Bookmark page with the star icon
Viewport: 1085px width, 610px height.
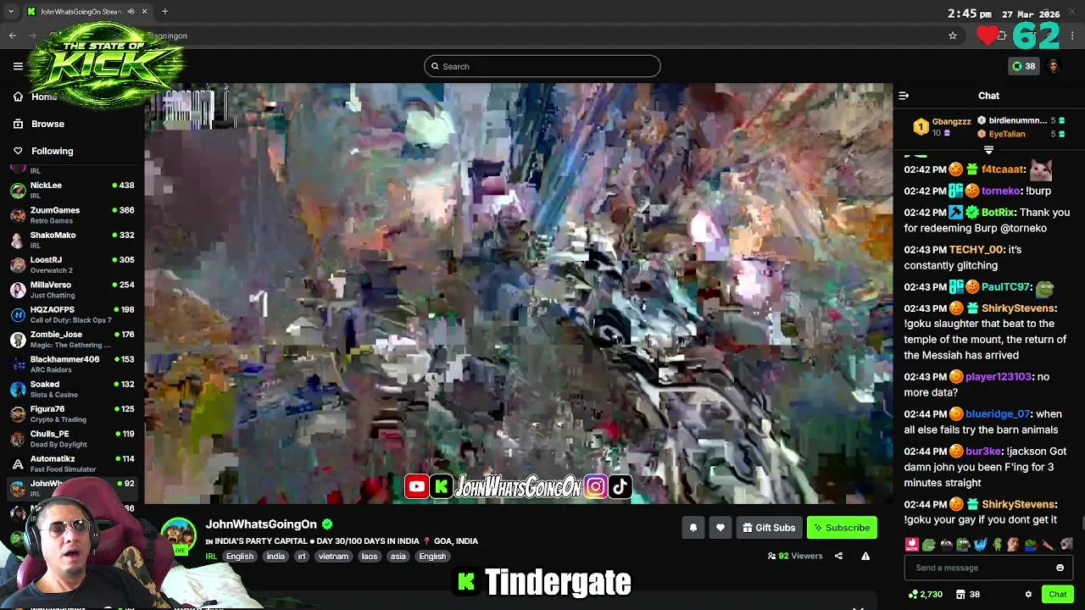click(x=953, y=36)
